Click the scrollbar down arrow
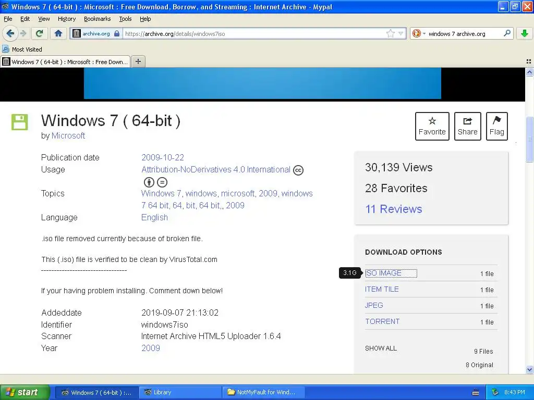534x400 pixels. pos(529,369)
